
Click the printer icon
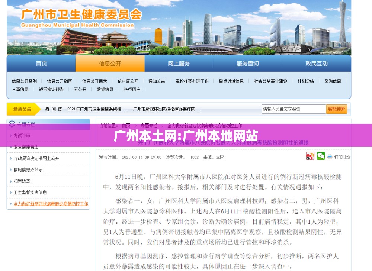[330, 157]
